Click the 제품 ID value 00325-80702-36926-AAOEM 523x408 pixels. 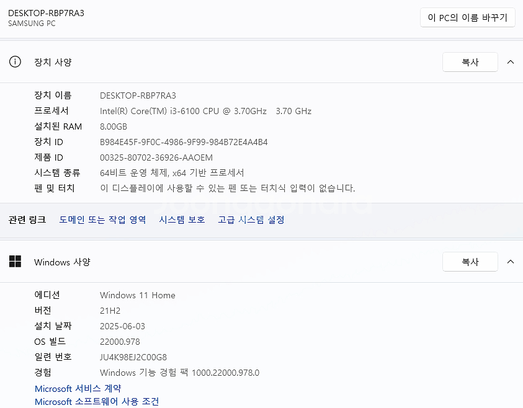click(x=156, y=157)
